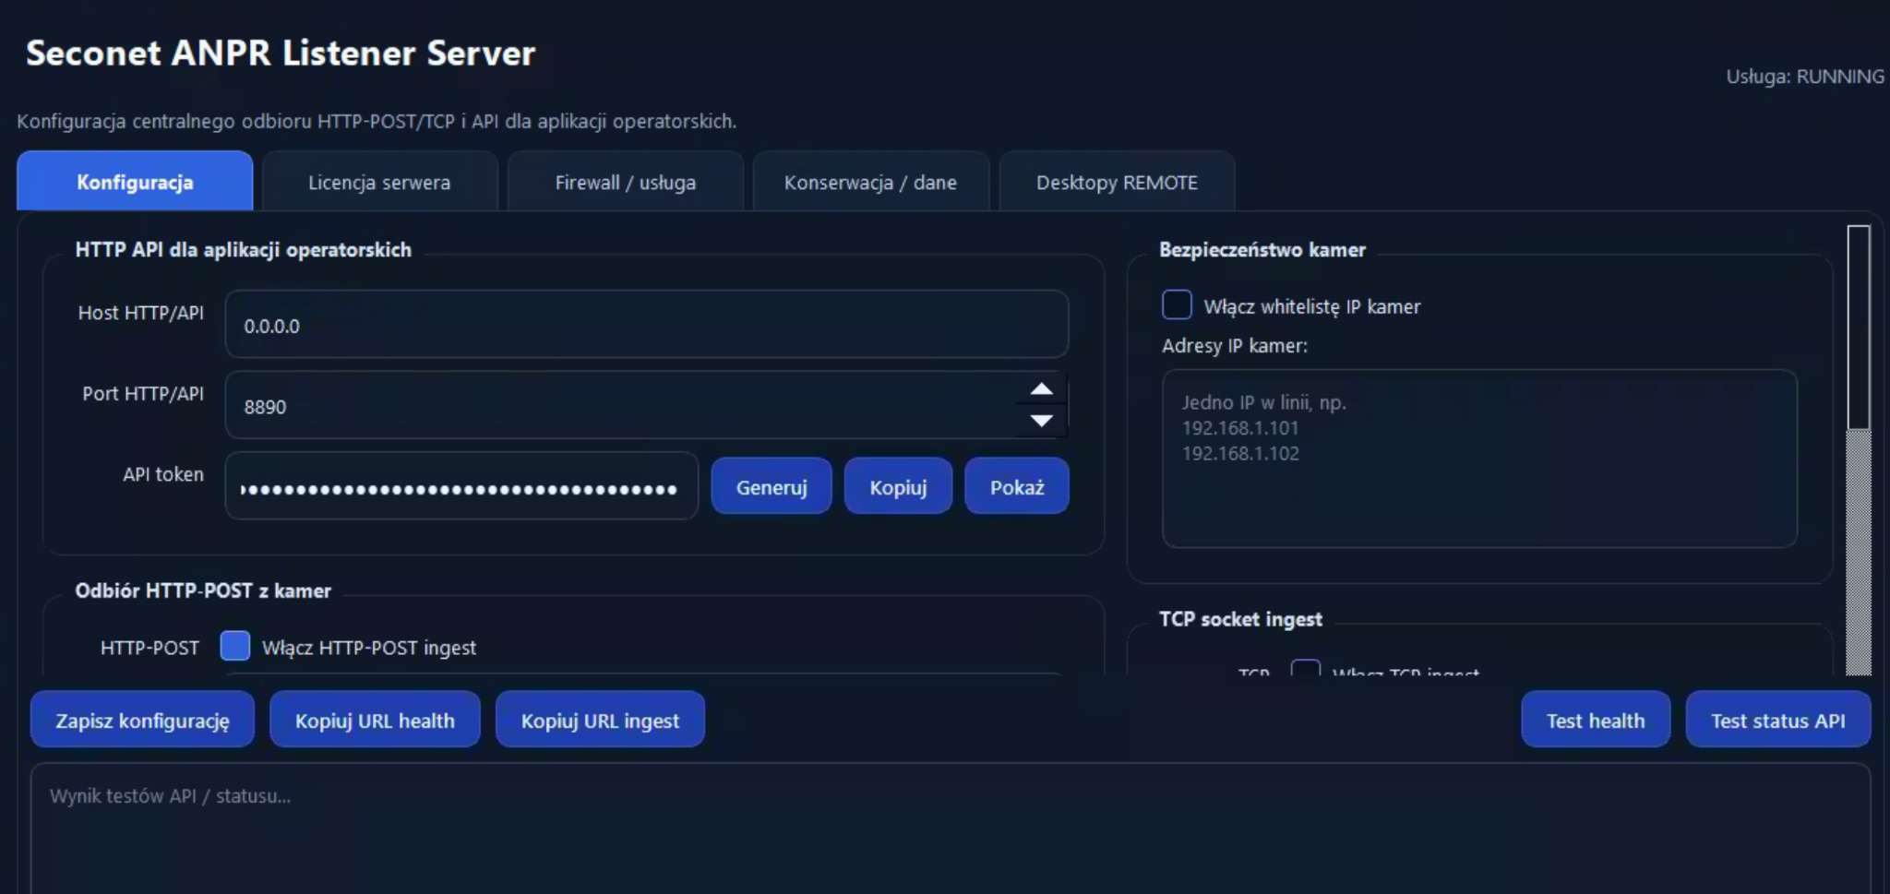The width and height of the screenshot is (1890, 894).
Task: Click the API token label
Action: tap(163, 474)
